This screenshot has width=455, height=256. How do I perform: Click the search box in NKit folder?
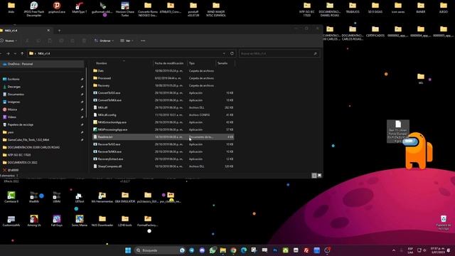pyautogui.click(x=279, y=54)
